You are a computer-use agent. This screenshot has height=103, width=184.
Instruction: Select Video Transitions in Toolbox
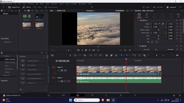pyautogui.click(x=10, y=59)
